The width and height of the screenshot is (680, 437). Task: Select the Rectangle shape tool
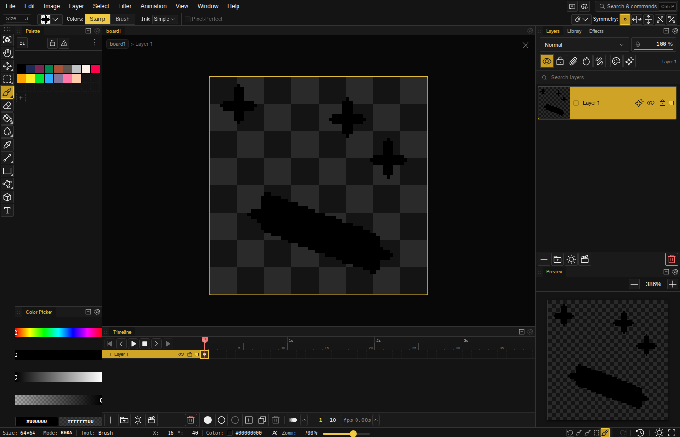coord(7,171)
